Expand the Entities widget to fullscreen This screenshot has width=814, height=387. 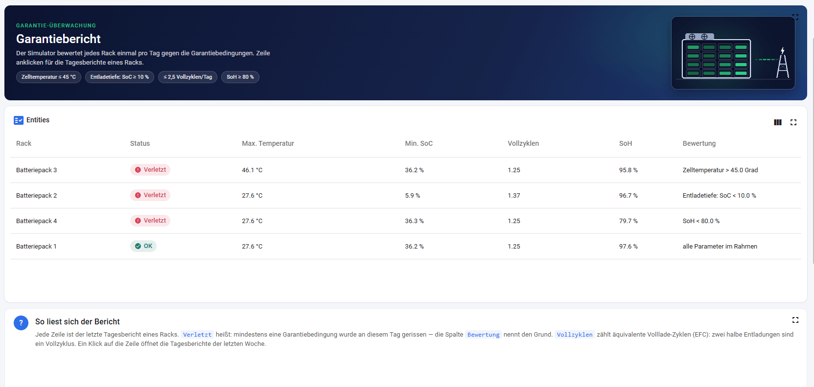click(793, 122)
